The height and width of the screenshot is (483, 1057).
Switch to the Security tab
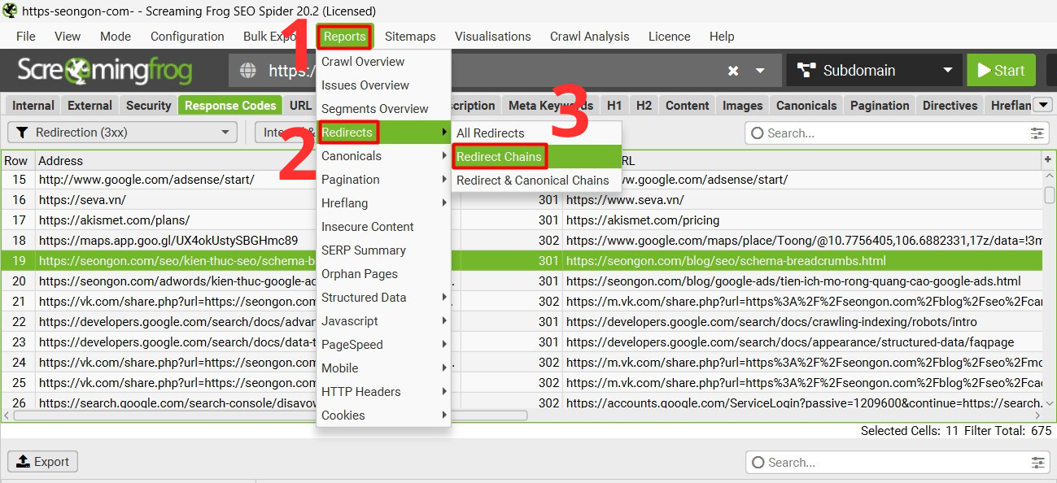pyautogui.click(x=149, y=106)
